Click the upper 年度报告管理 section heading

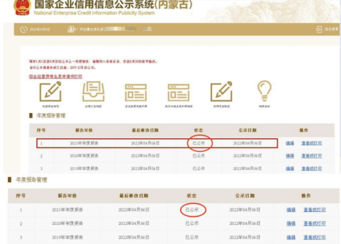pyautogui.click(x=51, y=116)
